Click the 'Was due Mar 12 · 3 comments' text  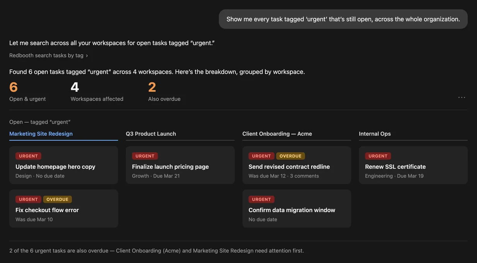point(284,176)
